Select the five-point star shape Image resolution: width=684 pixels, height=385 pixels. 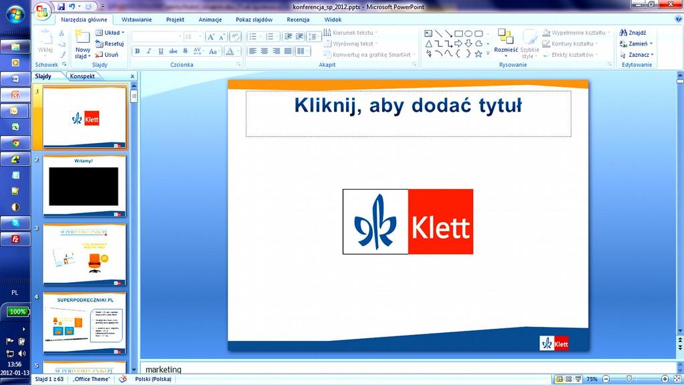pyautogui.click(x=478, y=53)
